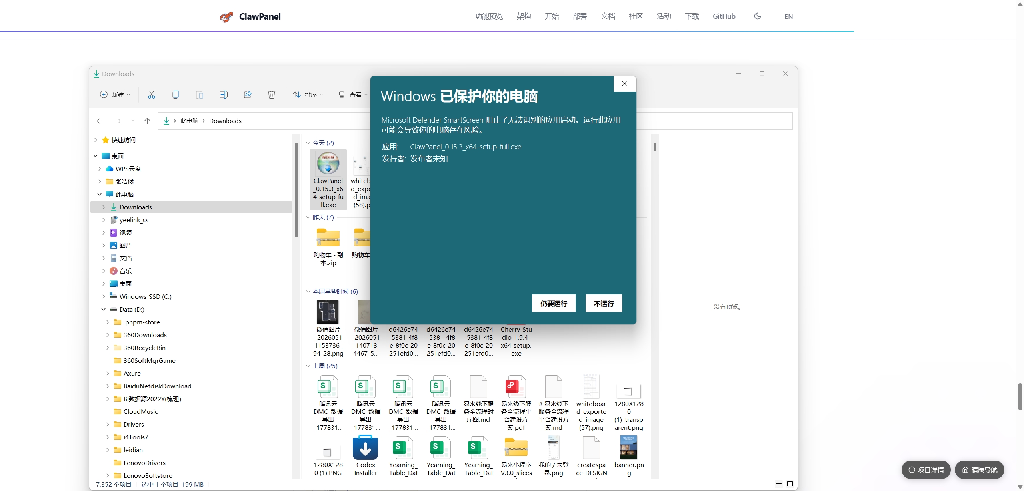Toggle dark mode moon icon on website
This screenshot has height=491, width=1024.
click(758, 16)
